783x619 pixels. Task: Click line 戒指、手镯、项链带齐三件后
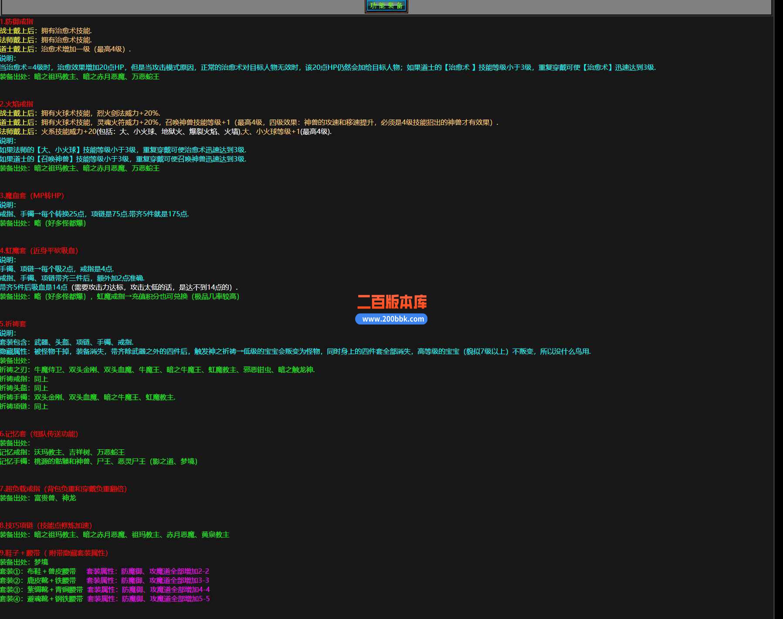[x=72, y=278]
